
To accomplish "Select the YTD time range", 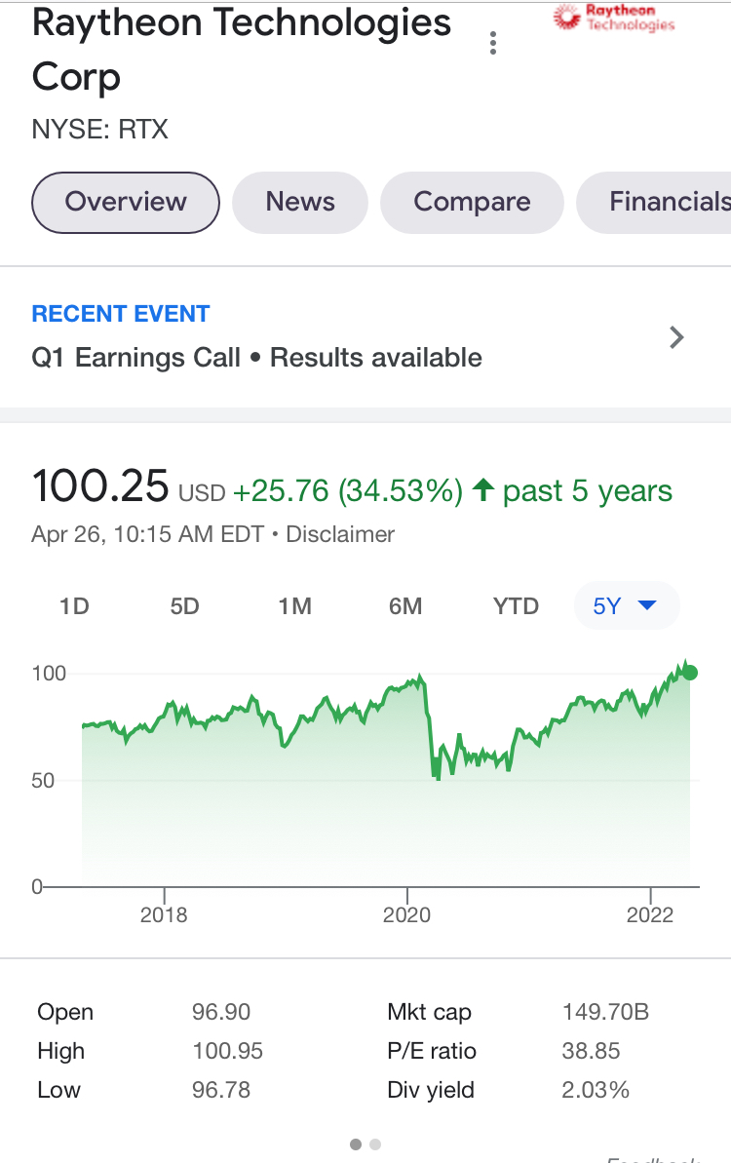I will (x=516, y=606).
